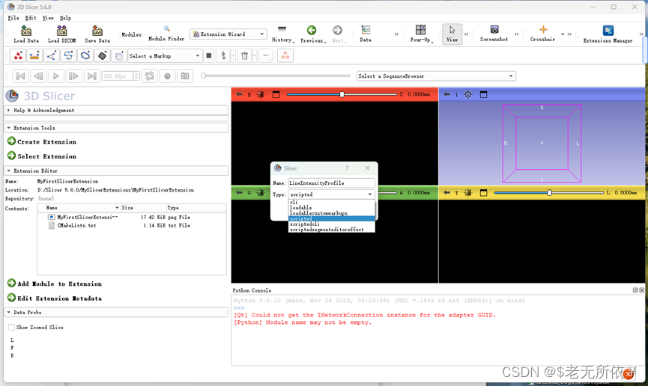Click the yellow slice offset slider
648x386 pixels.
(x=549, y=193)
